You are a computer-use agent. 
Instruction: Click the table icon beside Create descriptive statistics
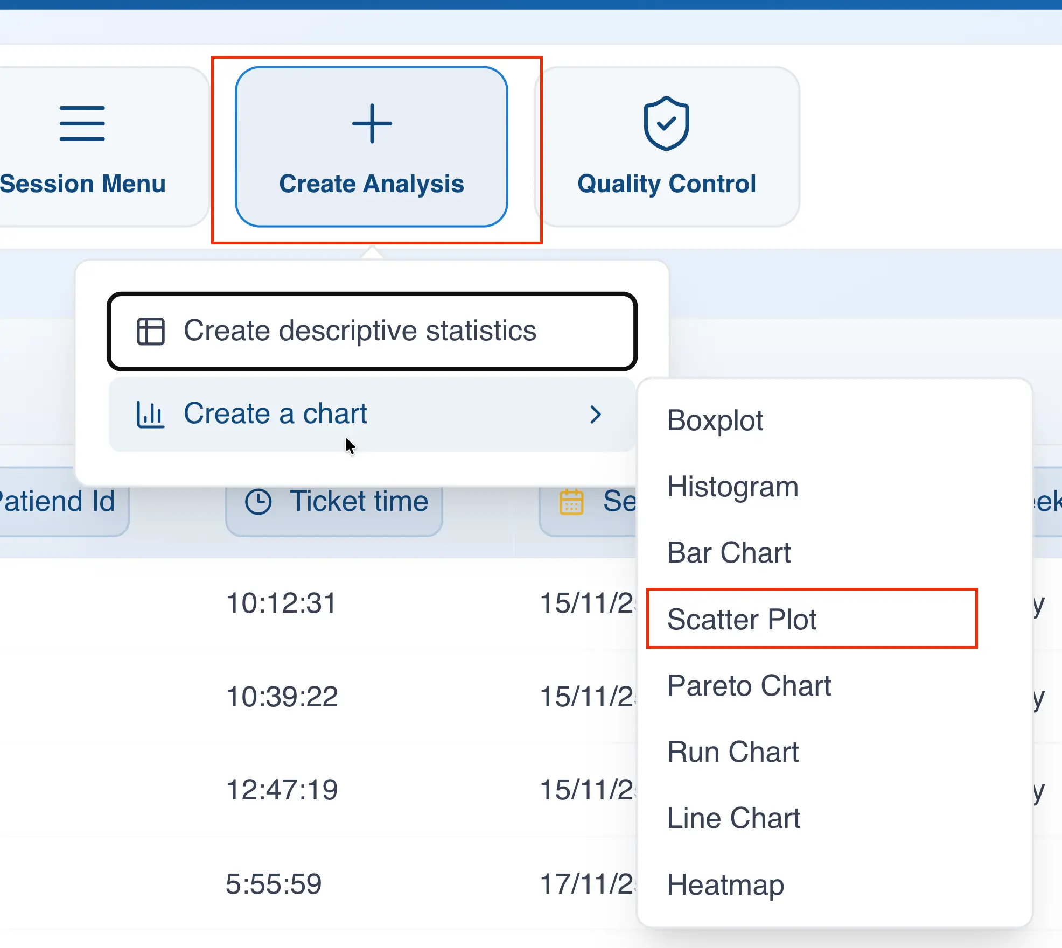(150, 331)
